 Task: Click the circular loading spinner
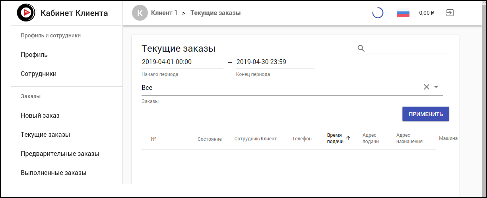(x=377, y=13)
